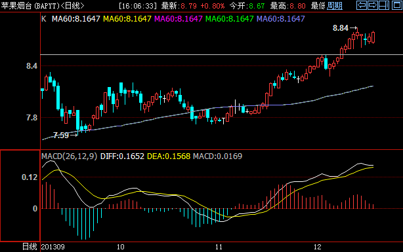The height and width of the screenshot is (252, 403).
Task: Select the magenta MA60:8.1647 indicator label
Action: (178, 19)
